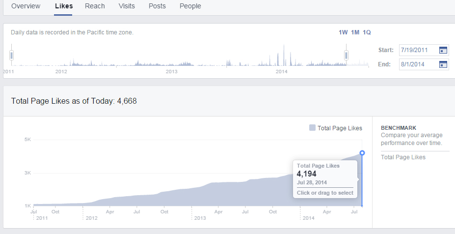
Task: Switch to the Likes tab
Action: point(63,6)
